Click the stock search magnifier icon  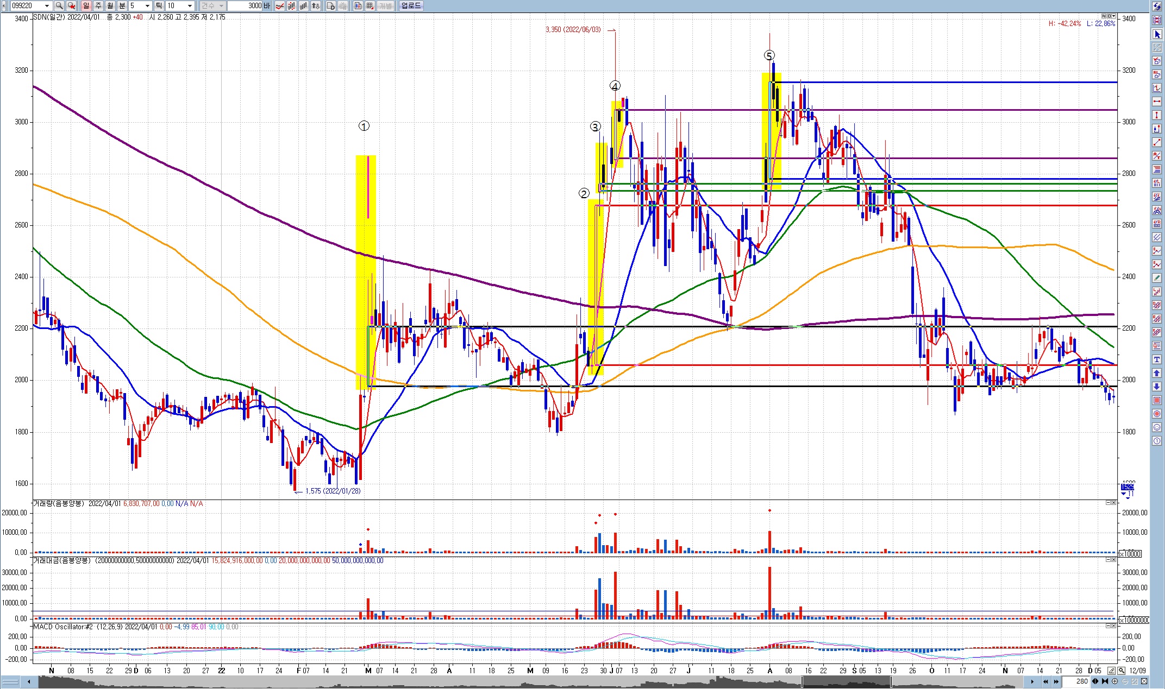[x=59, y=5]
